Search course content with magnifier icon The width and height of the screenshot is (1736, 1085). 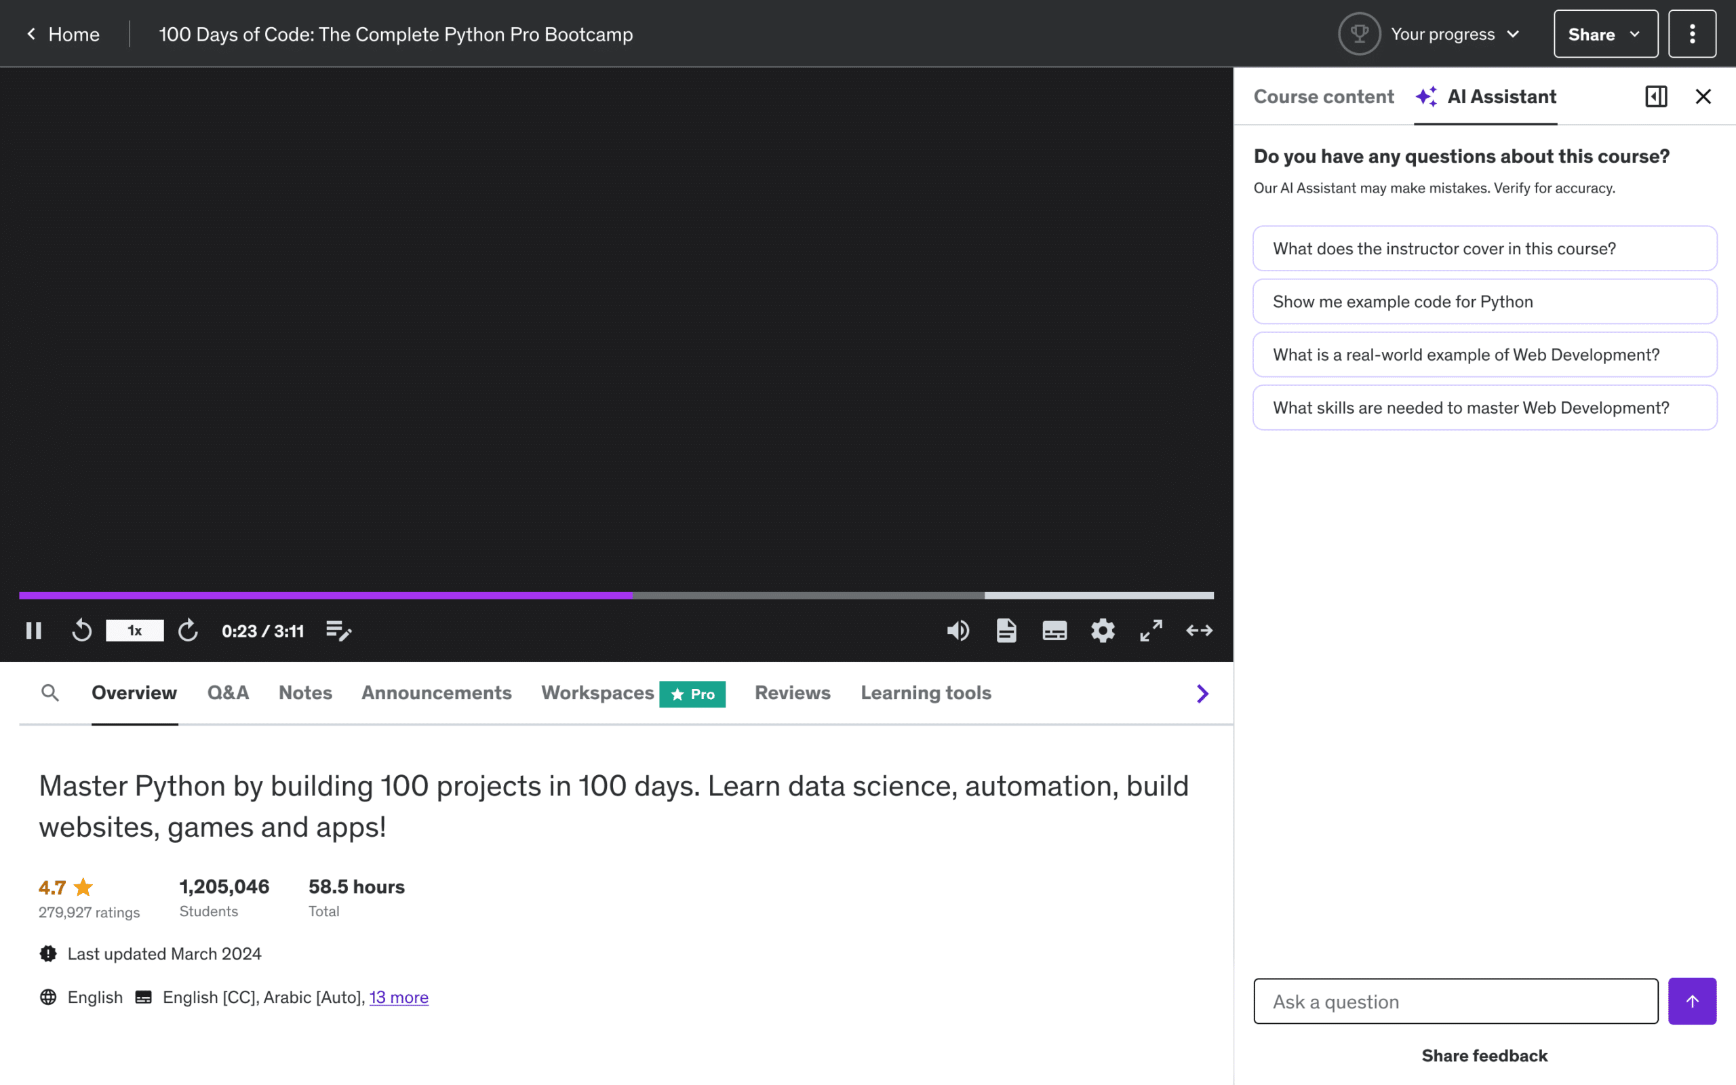(x=50, y=692)
